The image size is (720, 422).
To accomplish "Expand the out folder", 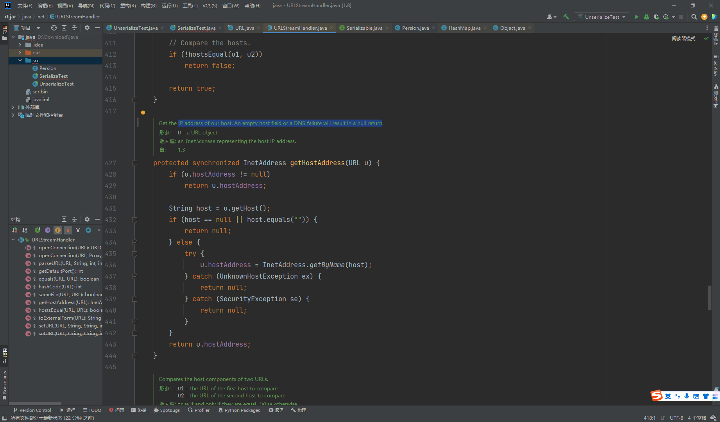I will (20, 53).
